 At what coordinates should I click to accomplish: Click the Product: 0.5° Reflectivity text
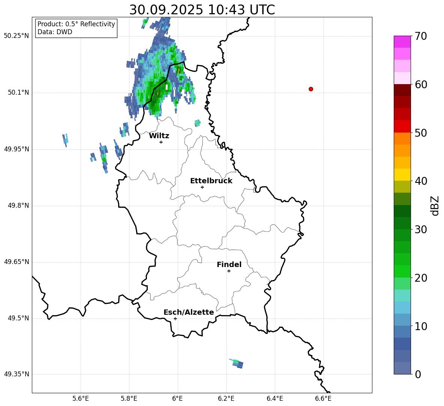(x=76, y=24)
